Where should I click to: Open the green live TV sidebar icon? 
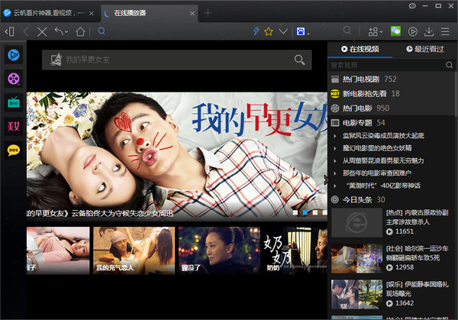pos(14,102)
